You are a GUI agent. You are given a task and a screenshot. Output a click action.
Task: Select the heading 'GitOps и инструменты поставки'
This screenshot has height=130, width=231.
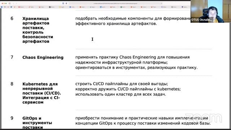coord(37,123)
